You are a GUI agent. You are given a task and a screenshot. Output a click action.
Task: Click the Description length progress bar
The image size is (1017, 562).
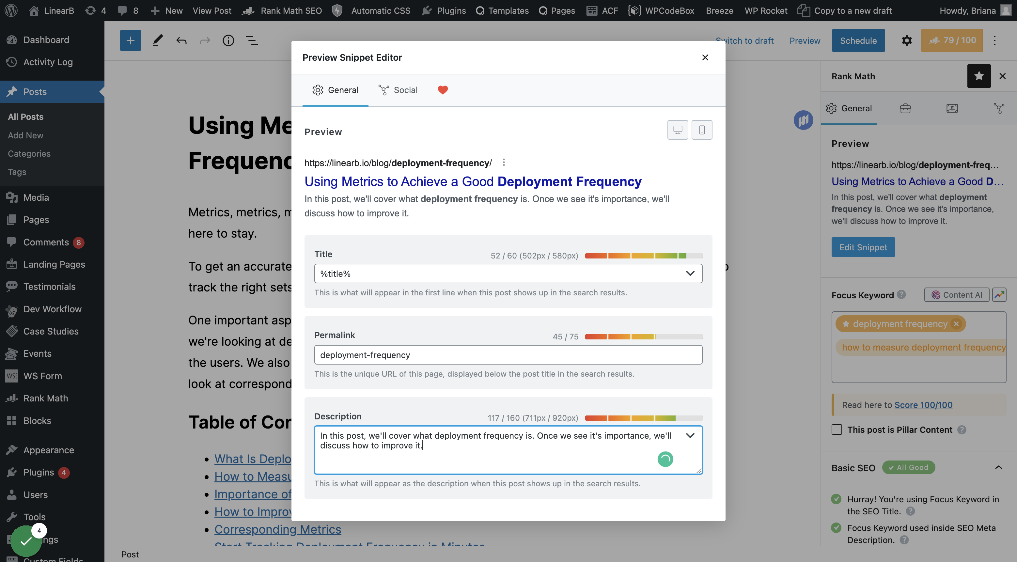click(x=644, y=418)
